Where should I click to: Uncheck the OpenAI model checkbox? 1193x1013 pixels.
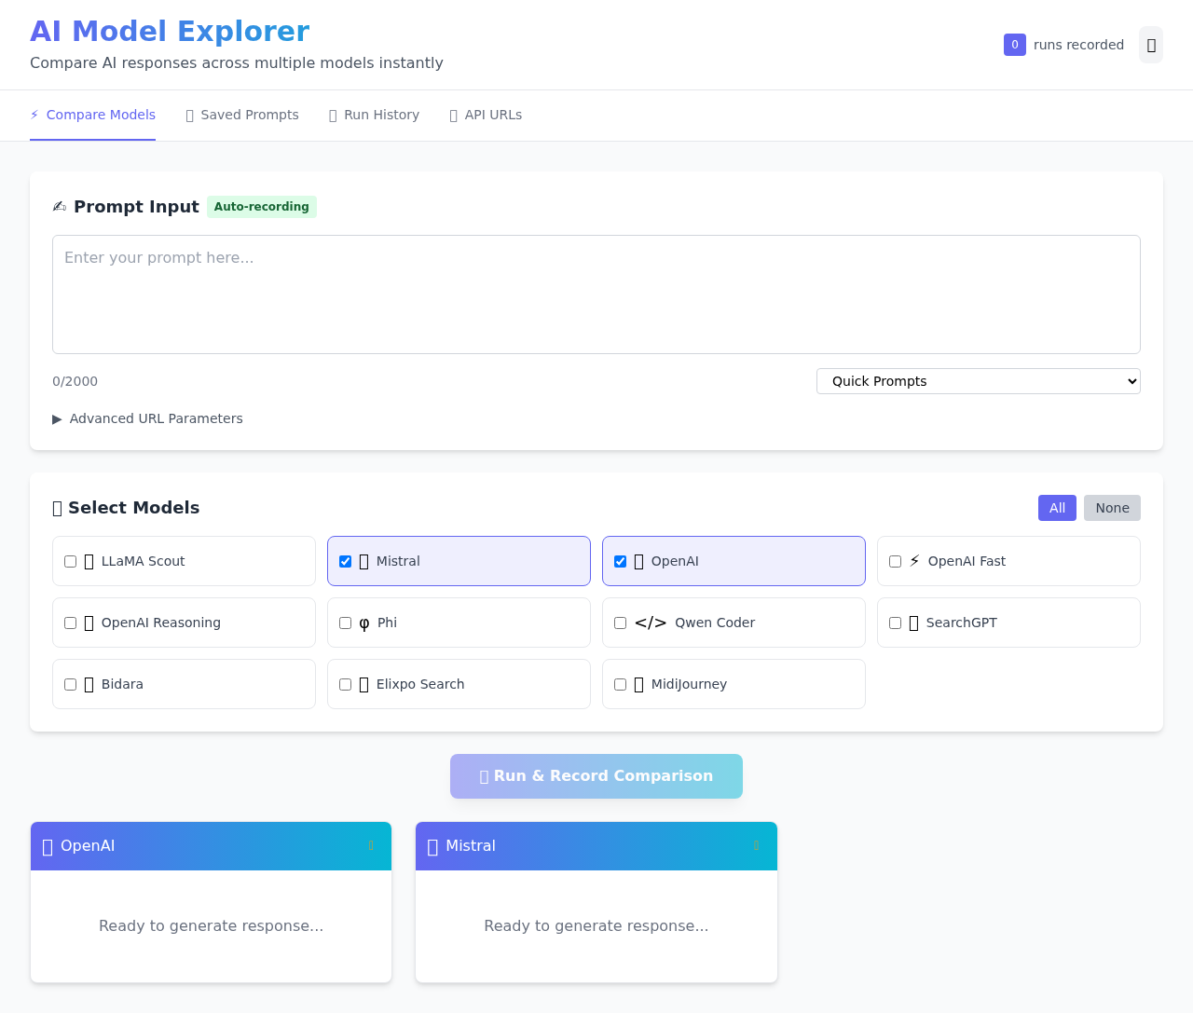[x=620, y=561]
